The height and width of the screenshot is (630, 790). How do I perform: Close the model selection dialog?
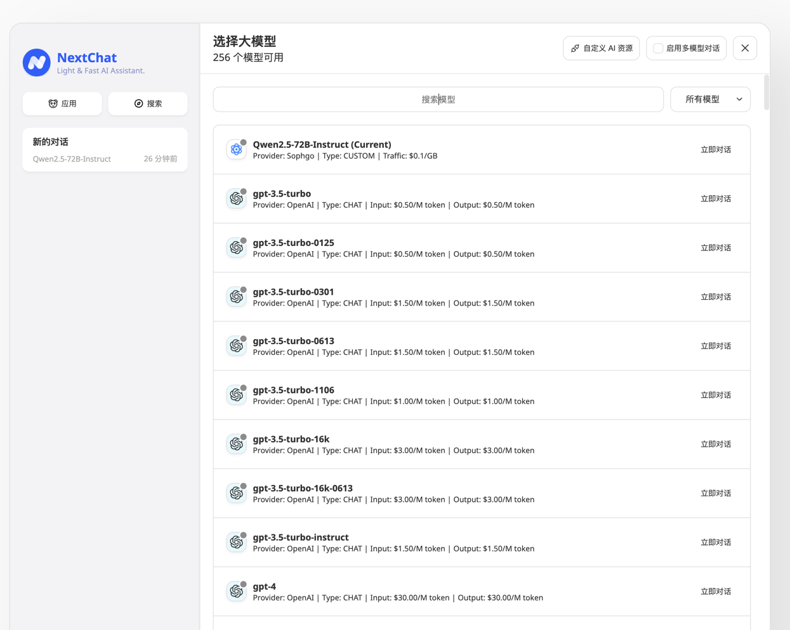pos(745,48)
